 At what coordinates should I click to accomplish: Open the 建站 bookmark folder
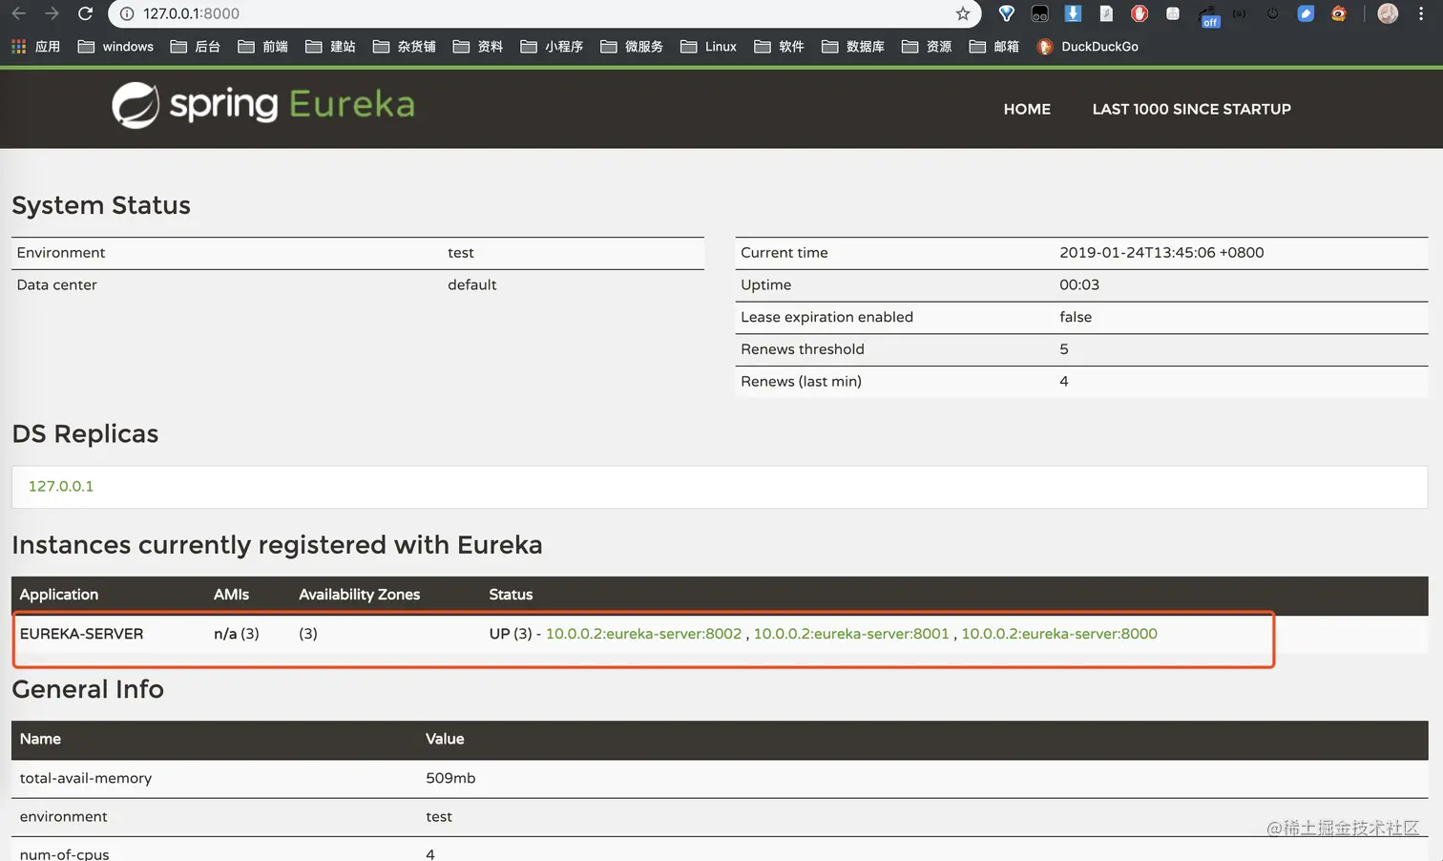(330, 46)
